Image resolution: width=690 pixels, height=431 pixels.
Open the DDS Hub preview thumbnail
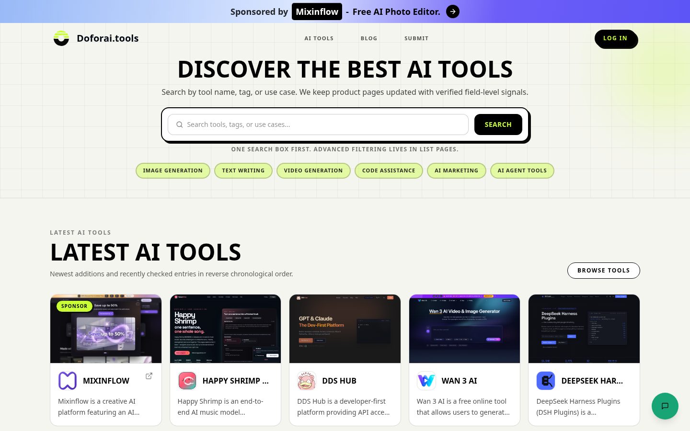[345, 329]
